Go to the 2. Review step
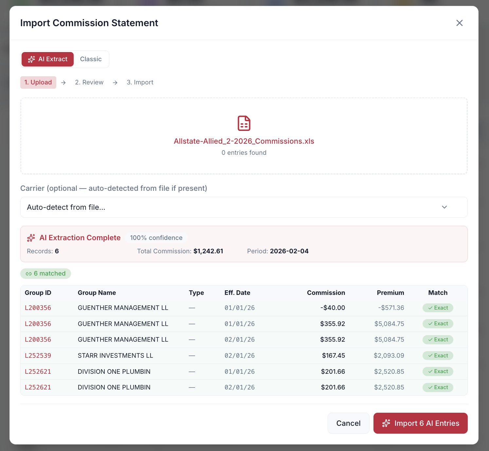 (89, 82)
